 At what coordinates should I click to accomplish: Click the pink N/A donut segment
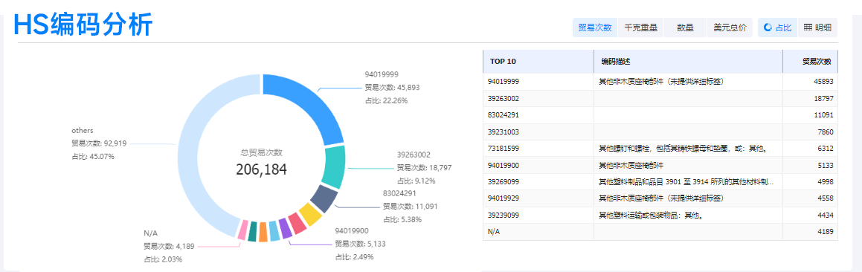click(241, 230)
